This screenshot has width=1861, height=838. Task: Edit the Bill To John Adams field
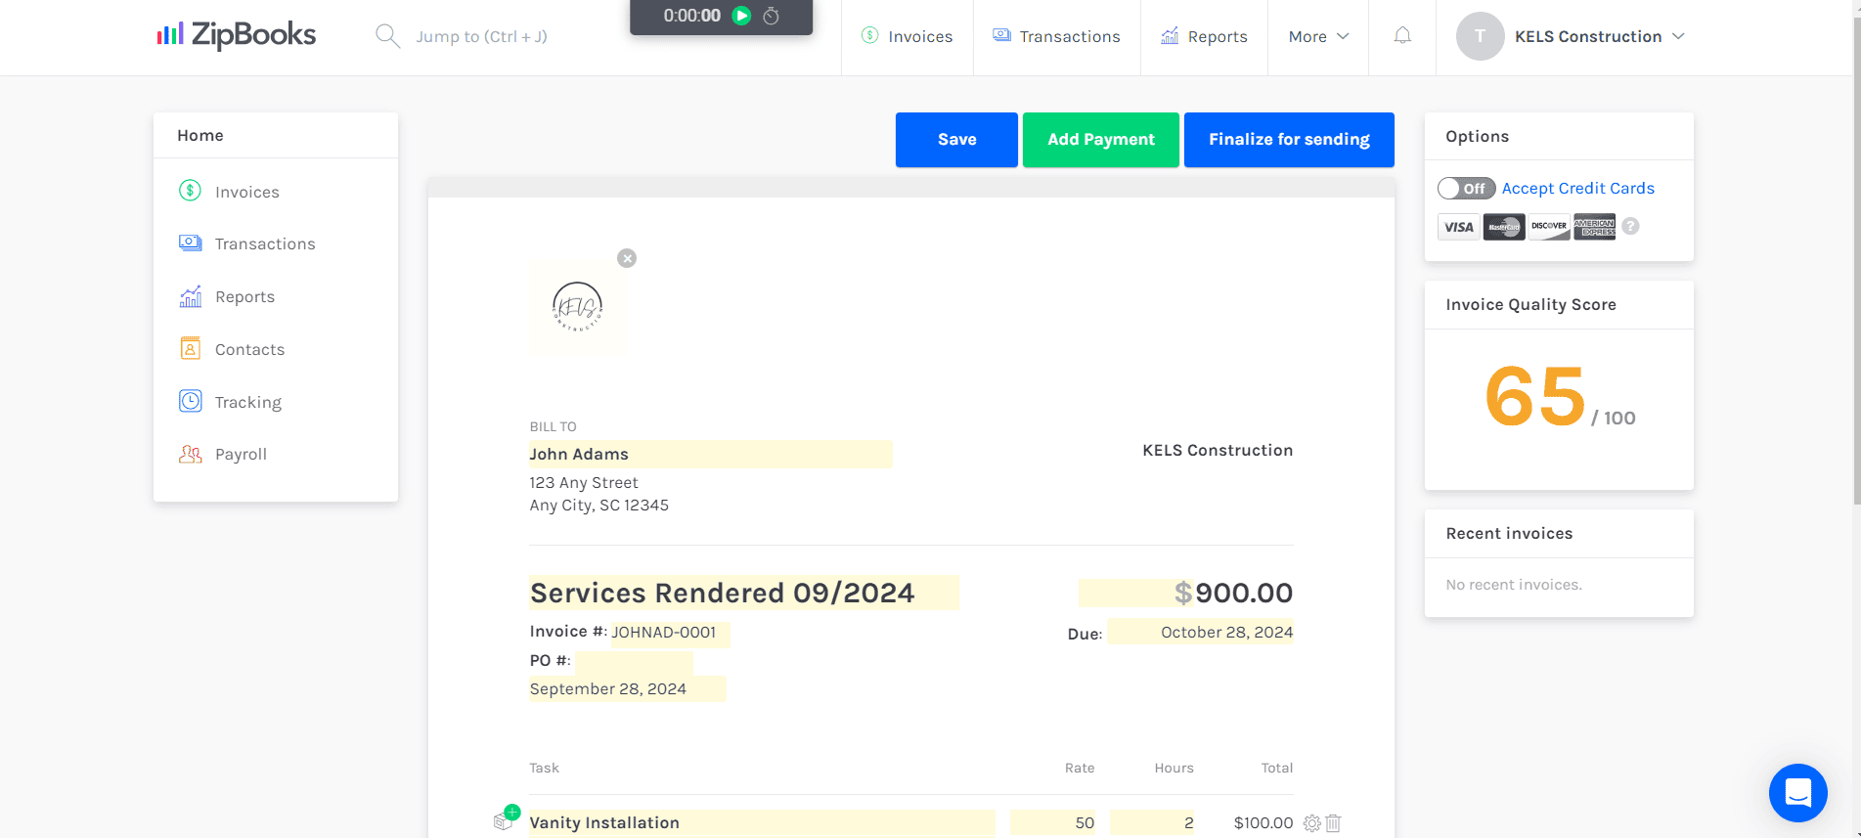[x=711, y=454]
